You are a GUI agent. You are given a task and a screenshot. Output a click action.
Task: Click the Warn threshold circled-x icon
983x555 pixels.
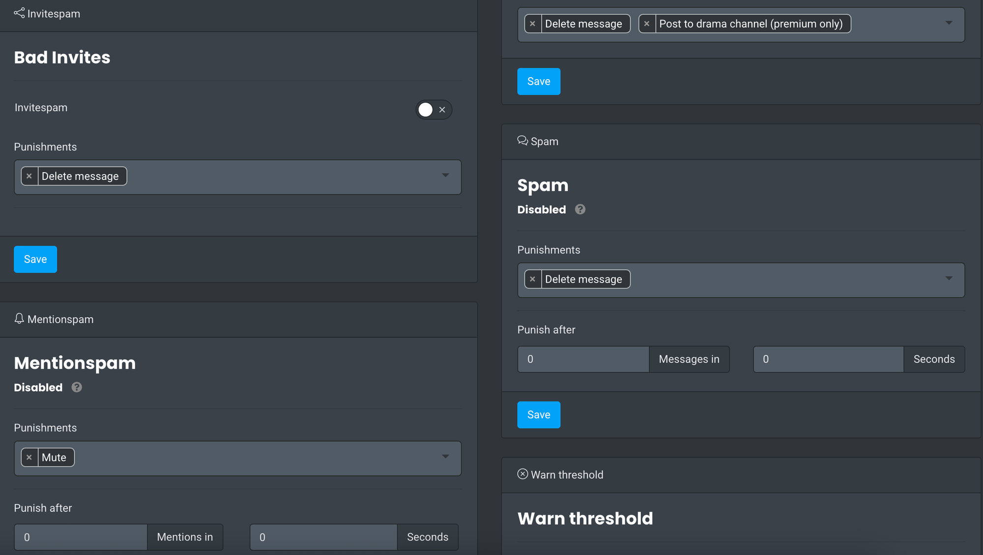[x=522, y=474]
